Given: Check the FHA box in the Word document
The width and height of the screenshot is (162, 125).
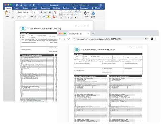Looking at the screenshot, I should [22, 36].
